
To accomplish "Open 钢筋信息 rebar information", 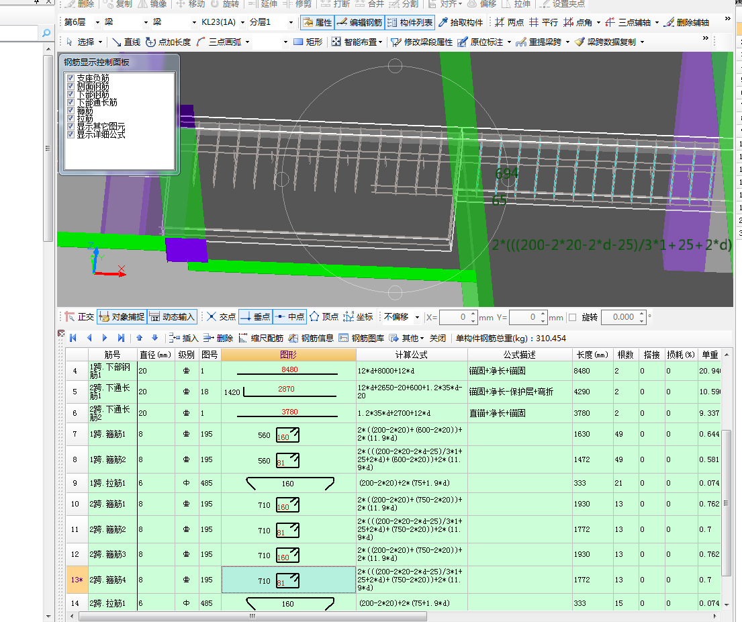I will tap(312, 338).
